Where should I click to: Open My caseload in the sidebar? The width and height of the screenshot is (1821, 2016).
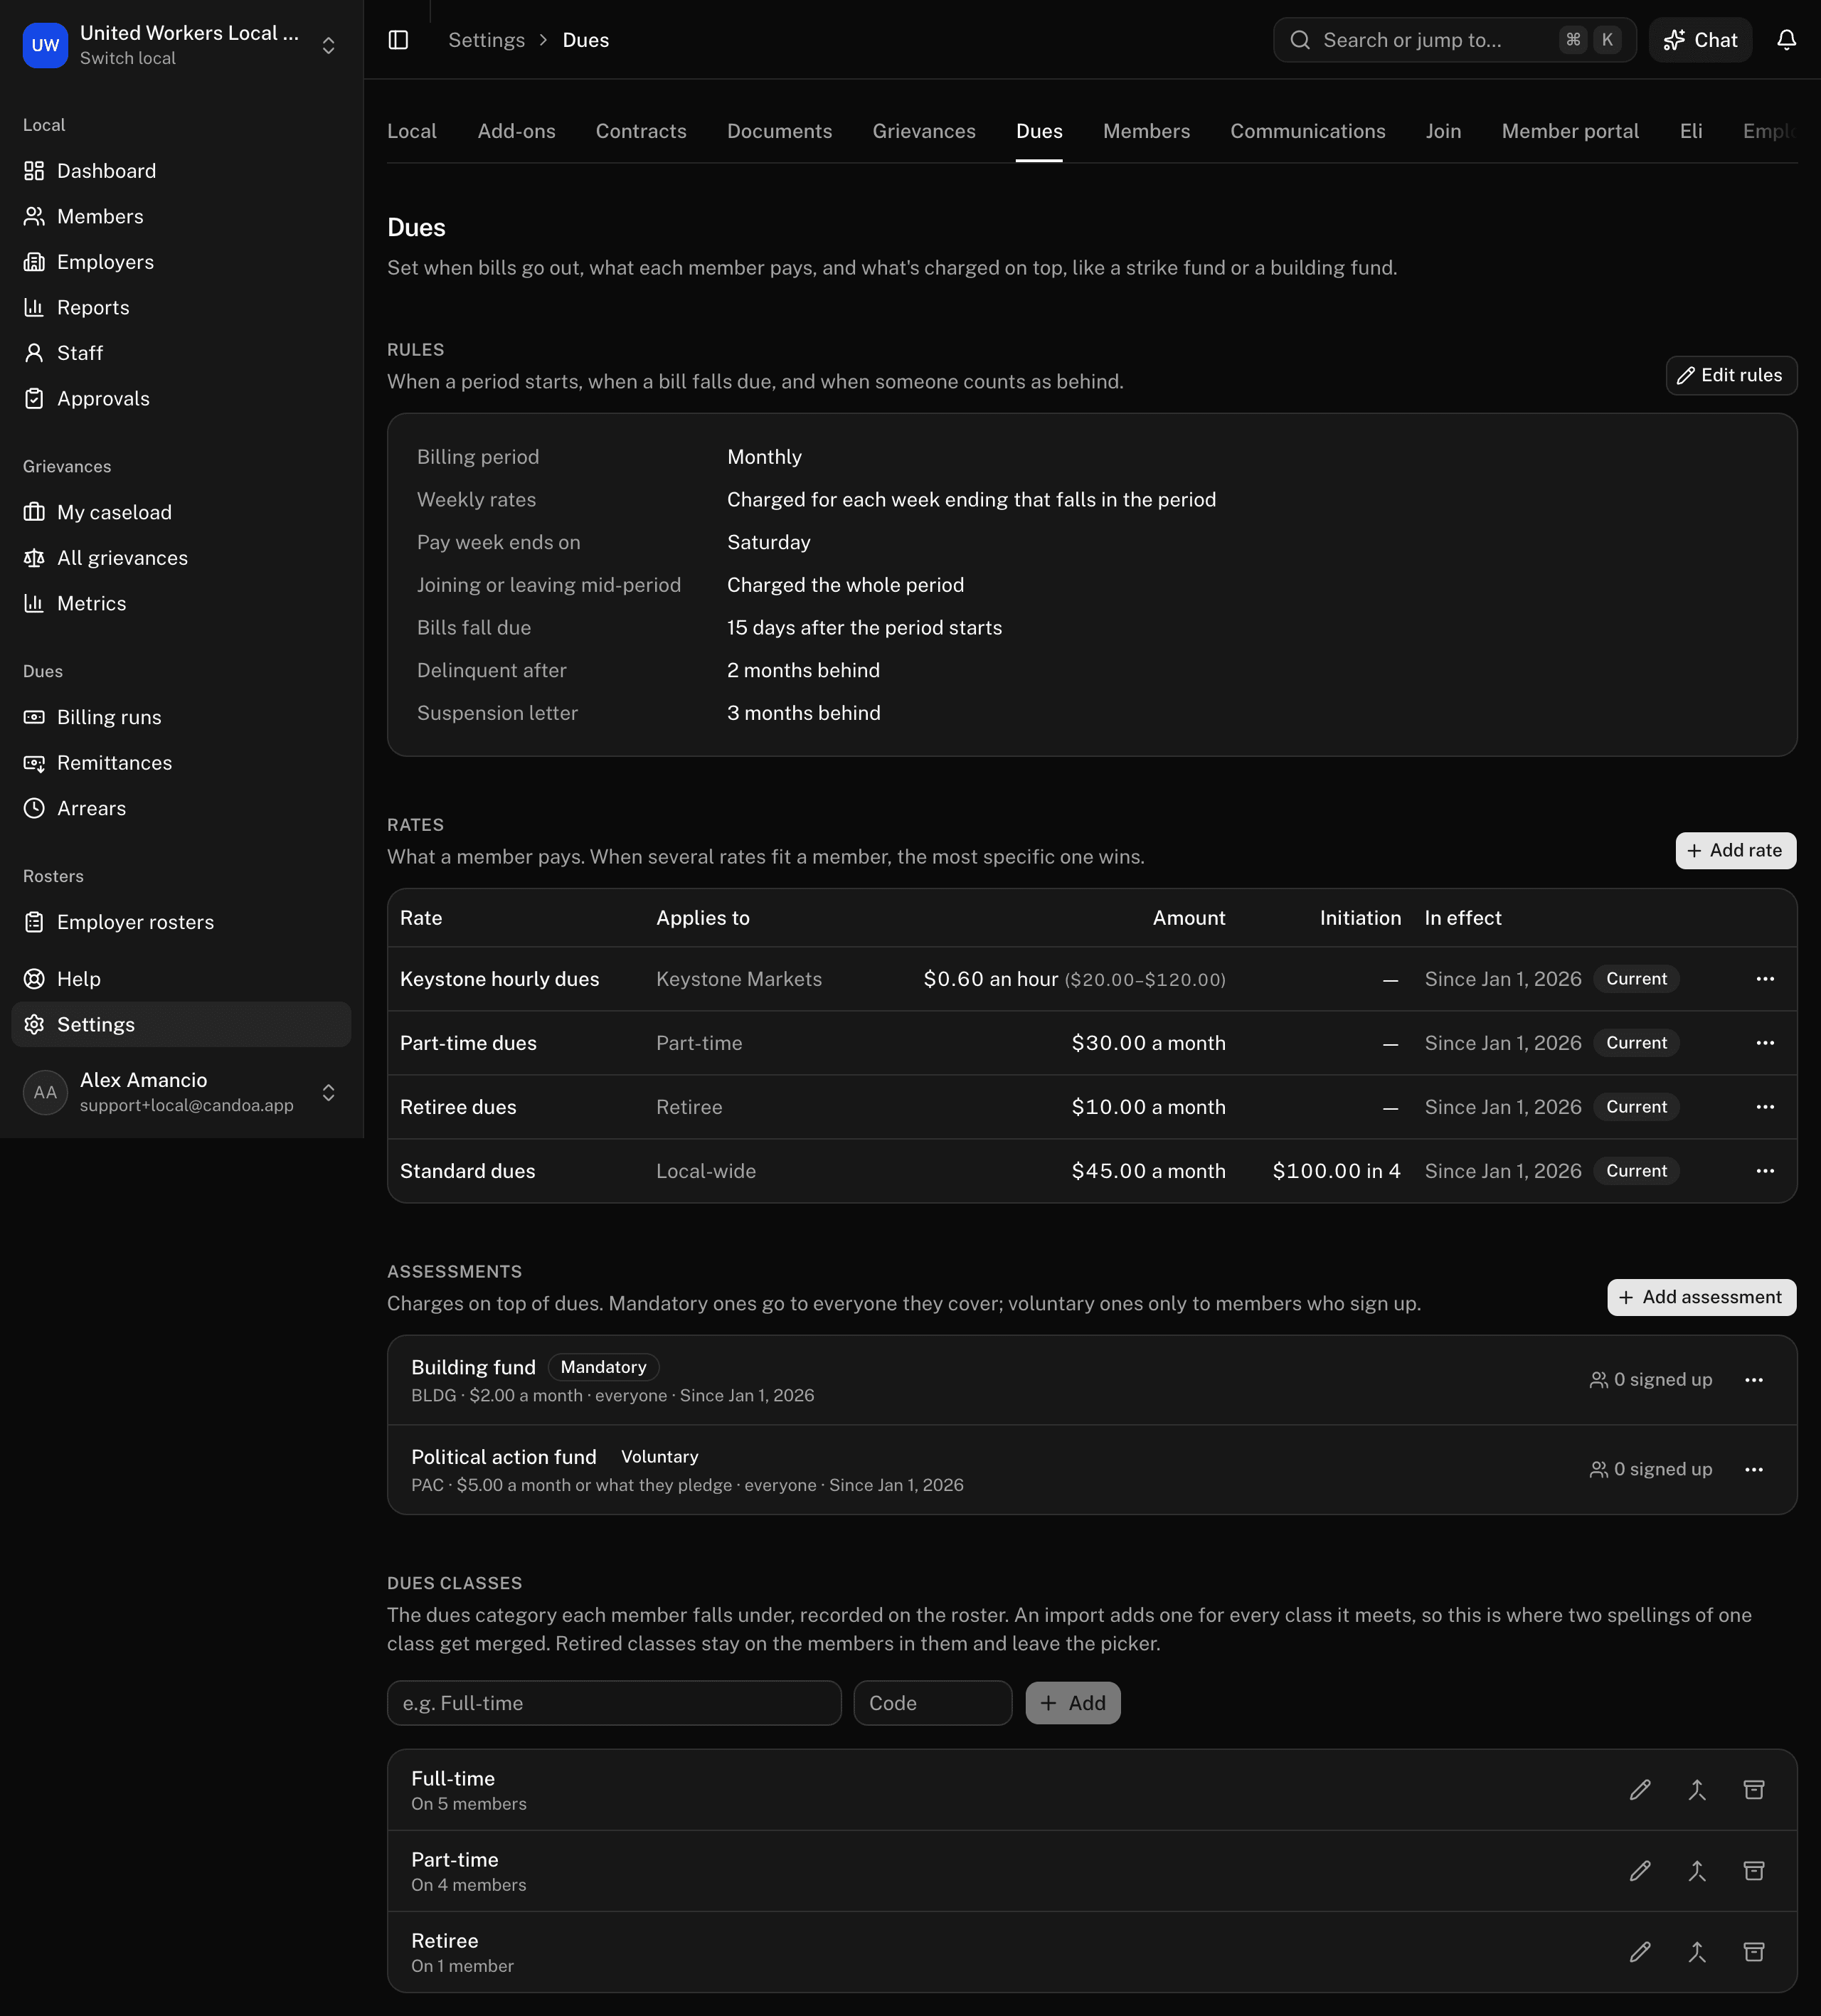[181, 512]
